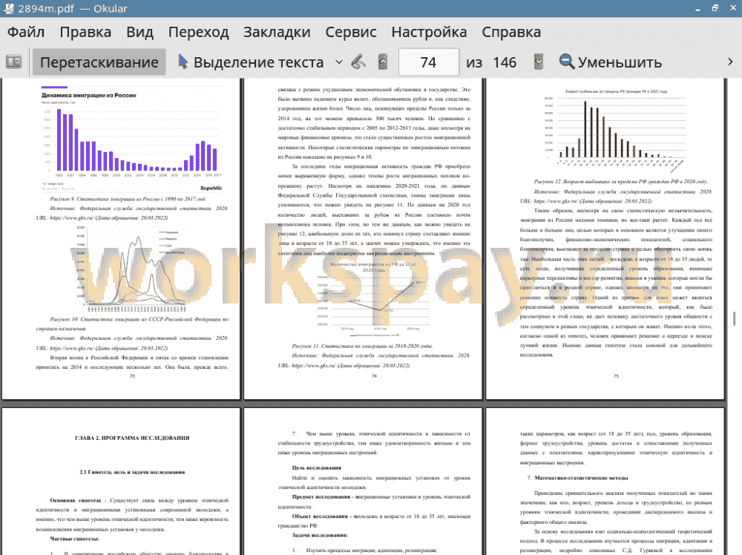
Task: Click the quick annotation highlighter icon
Action: [358, 62]
